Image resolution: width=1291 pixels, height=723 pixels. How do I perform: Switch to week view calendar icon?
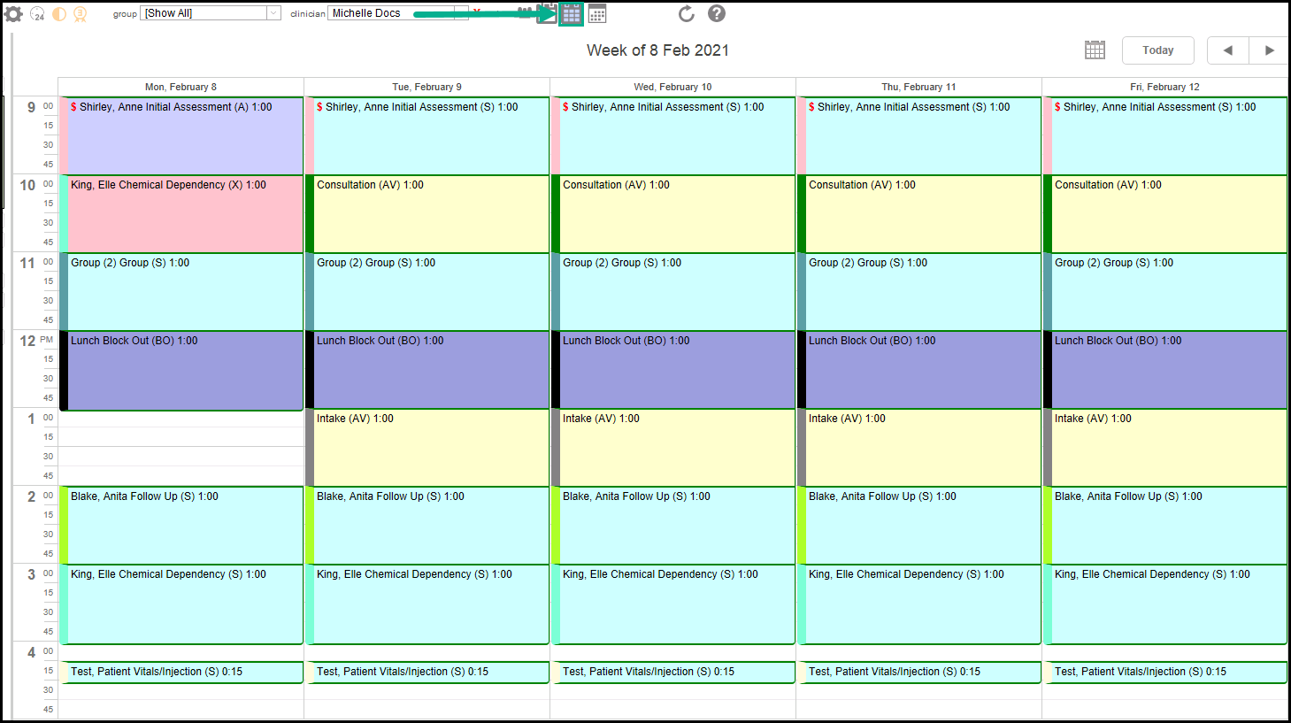coord(572,14)
